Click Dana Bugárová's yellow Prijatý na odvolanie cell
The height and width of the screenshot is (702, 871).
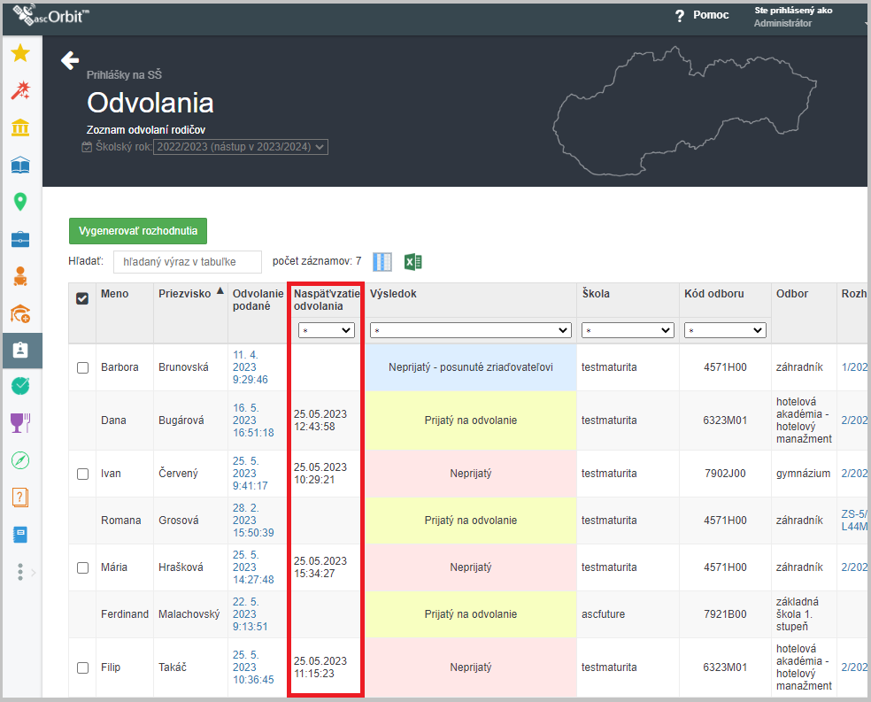tap(471, 420)
